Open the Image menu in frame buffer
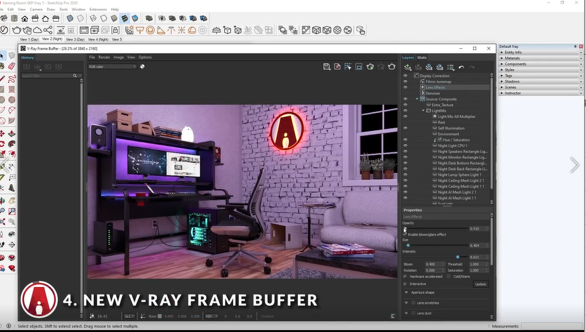The height and width of the screenshot is (332, 586). click(119, 57)
